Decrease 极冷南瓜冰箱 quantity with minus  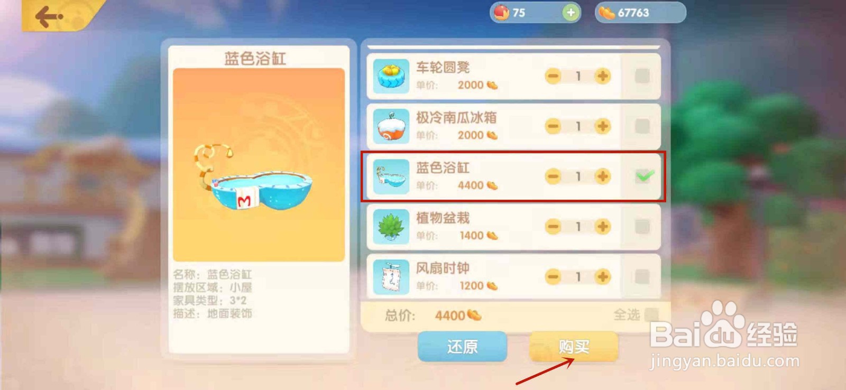[x=553, y=126]
